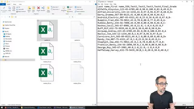Image resolution: width=194 pixels, height=109 pixels.
Task: Click Copy path in the ribbon
Action: pyautogui.click(x=20, y=9)
